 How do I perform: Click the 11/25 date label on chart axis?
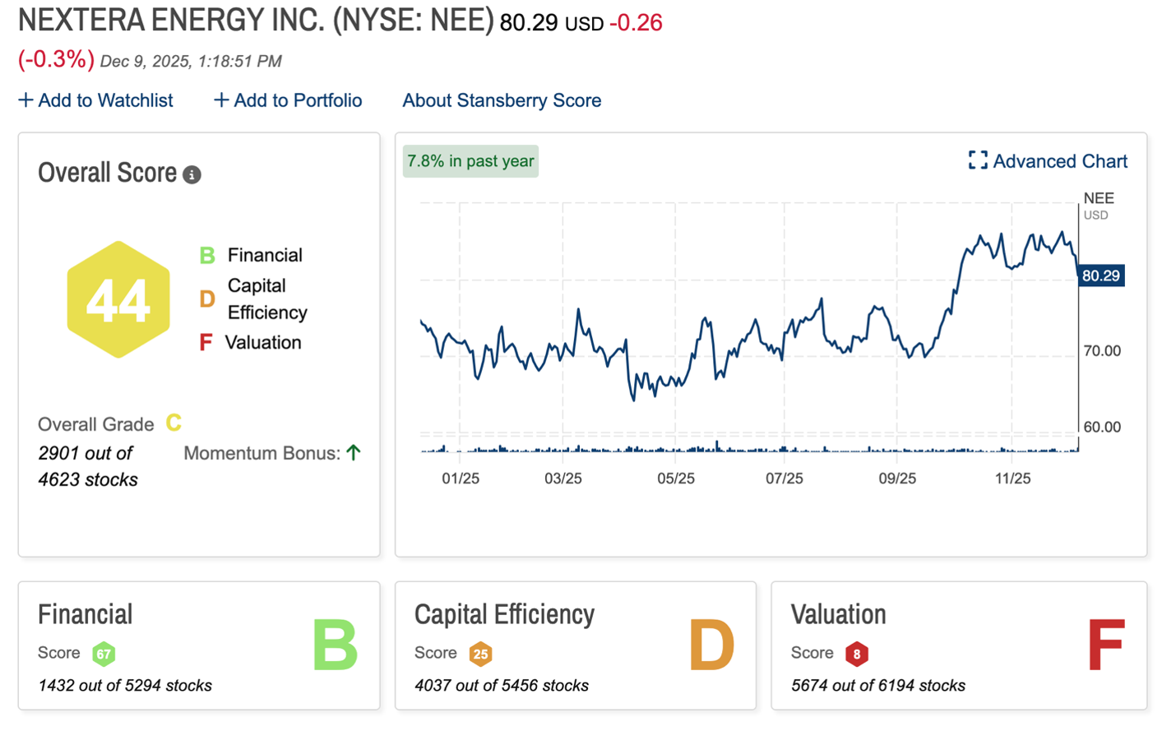pyautogui.click(x=1012, y=479)
